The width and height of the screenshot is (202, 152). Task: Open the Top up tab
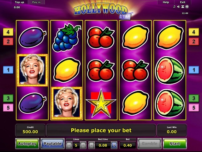pyautogui.click(x=20, y=2)
